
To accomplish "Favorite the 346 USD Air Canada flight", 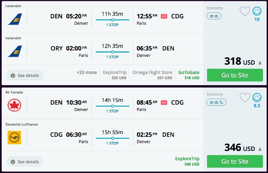I will (x=245, y=98).
